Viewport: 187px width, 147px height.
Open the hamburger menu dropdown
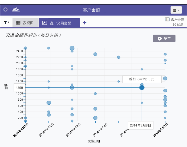(176, 10)
